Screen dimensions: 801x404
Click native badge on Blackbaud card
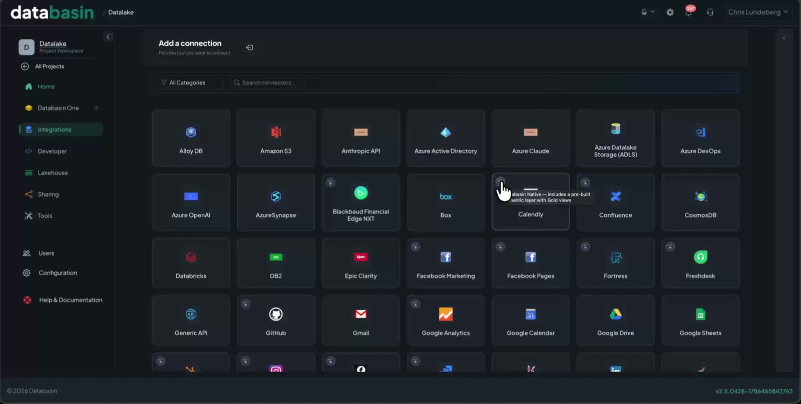330,182
